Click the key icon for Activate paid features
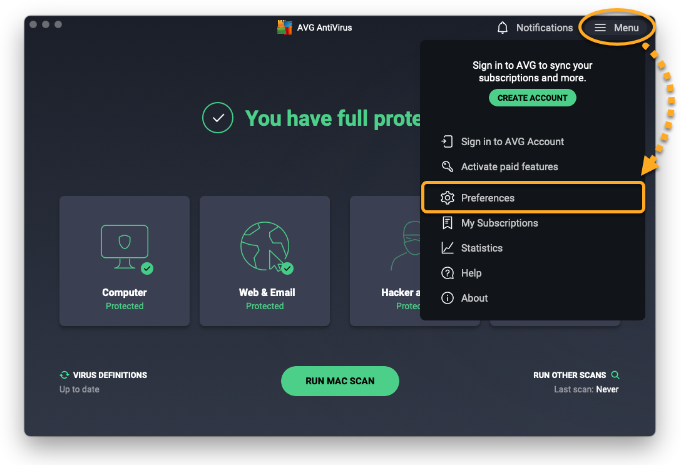This screenshot has height=465, width=681. 447,166
